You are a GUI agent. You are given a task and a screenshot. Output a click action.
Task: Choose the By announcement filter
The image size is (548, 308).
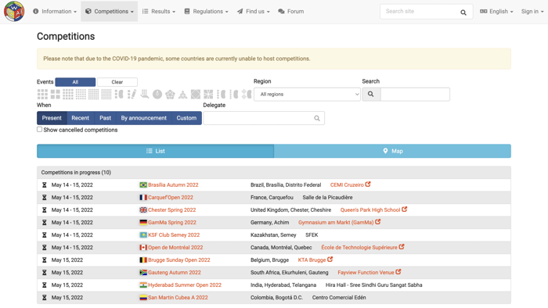click(x=143, y=118)
